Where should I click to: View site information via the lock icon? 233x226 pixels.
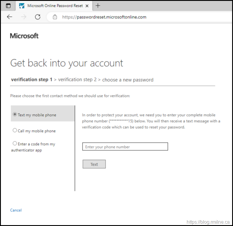tap(55, 17)
